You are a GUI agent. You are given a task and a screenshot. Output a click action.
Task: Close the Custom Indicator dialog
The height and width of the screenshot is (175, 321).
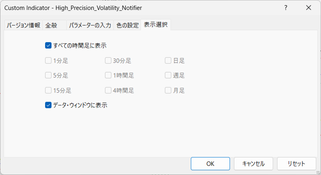tap(308, 8)
